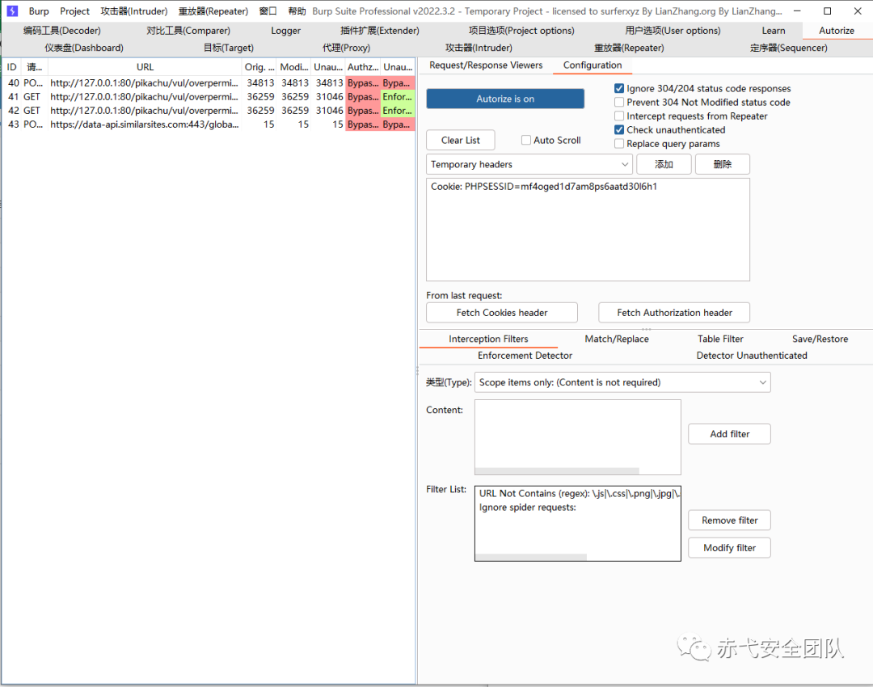Go to the 重放器(Repeater) tab in the tab row
This screenshot has width=873, height=687.
point(629,48)
